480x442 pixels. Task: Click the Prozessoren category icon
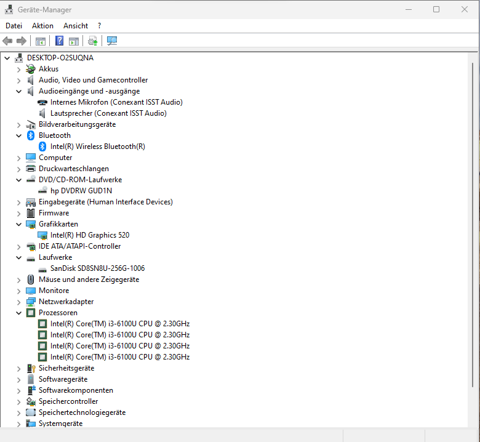coord(31,313)
